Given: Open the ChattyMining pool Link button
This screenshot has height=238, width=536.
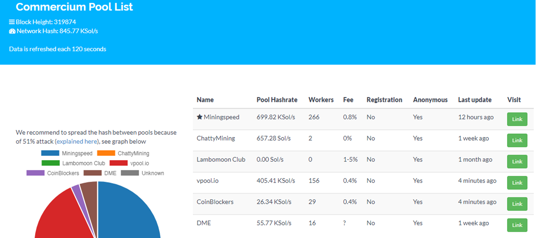Looking at the screenshot, I should coord(517,141).
